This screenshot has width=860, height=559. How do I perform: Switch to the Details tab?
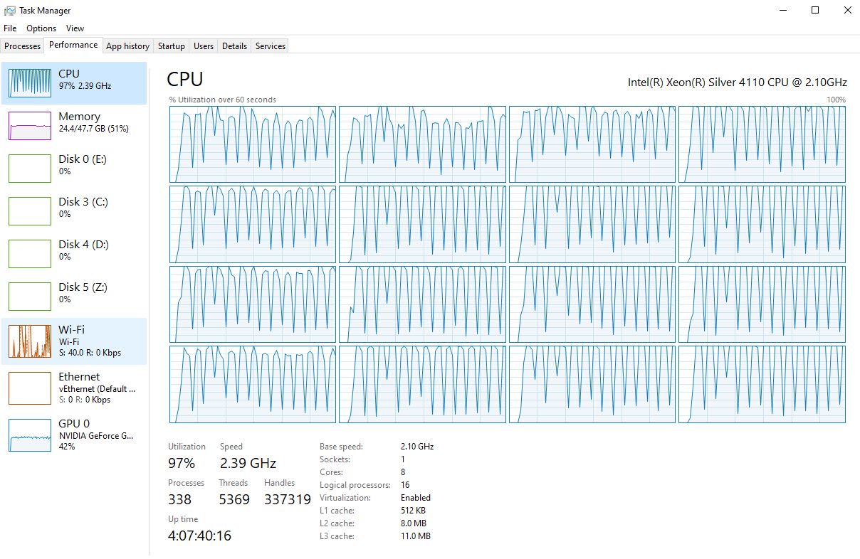tap(234, 46)
